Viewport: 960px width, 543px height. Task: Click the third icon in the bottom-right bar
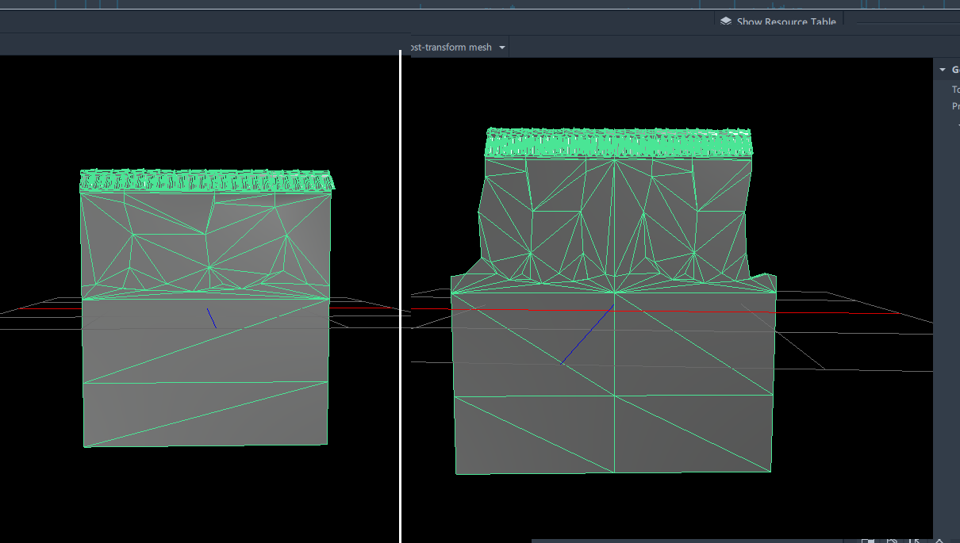point(915,540)
